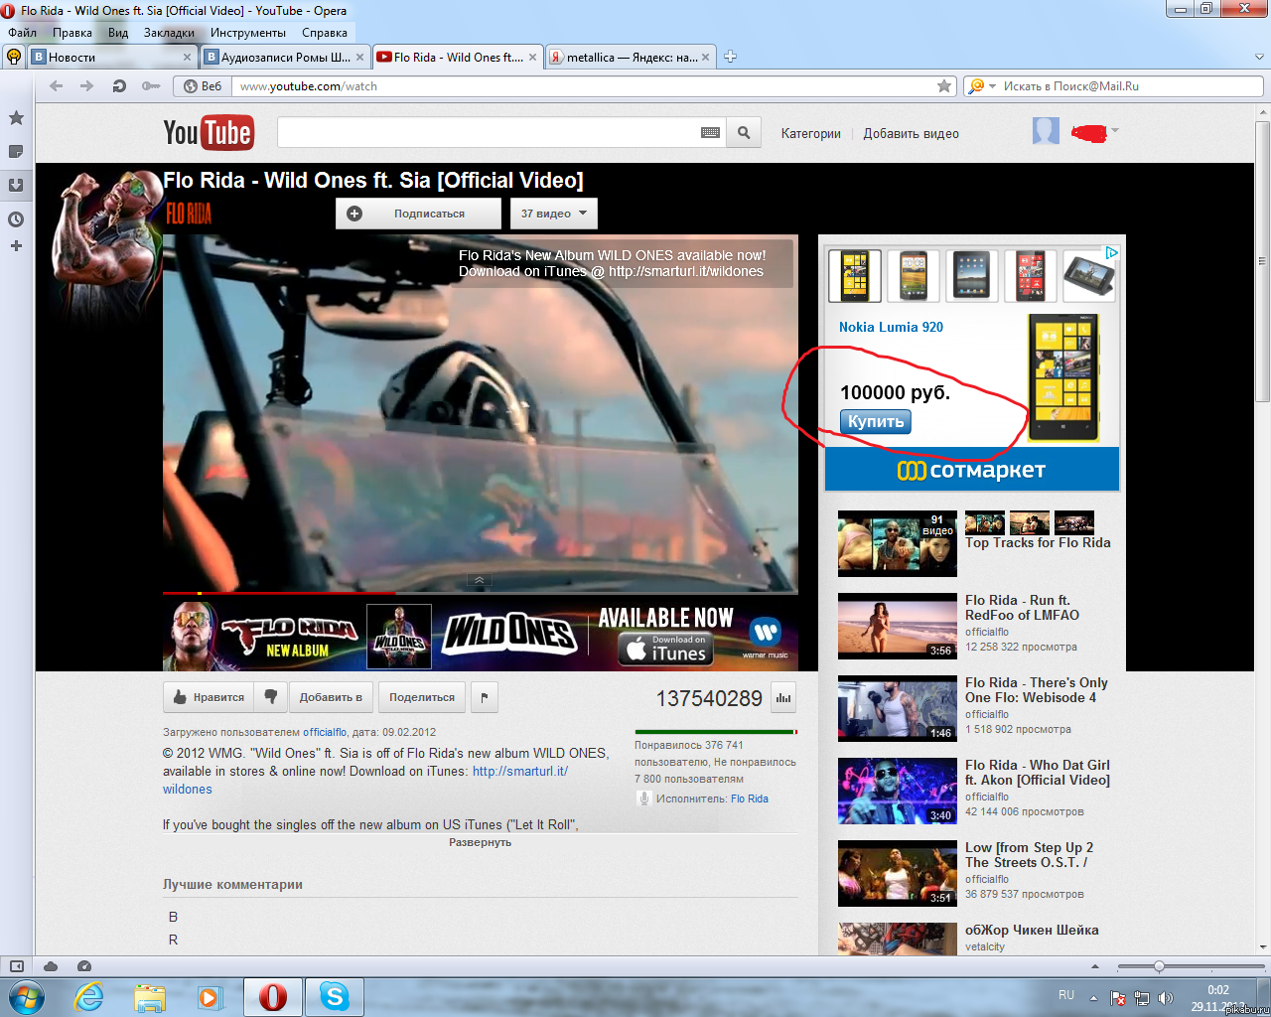
Task: Click the Opera Link cloud icon in status bar
Action: (51, 966)
